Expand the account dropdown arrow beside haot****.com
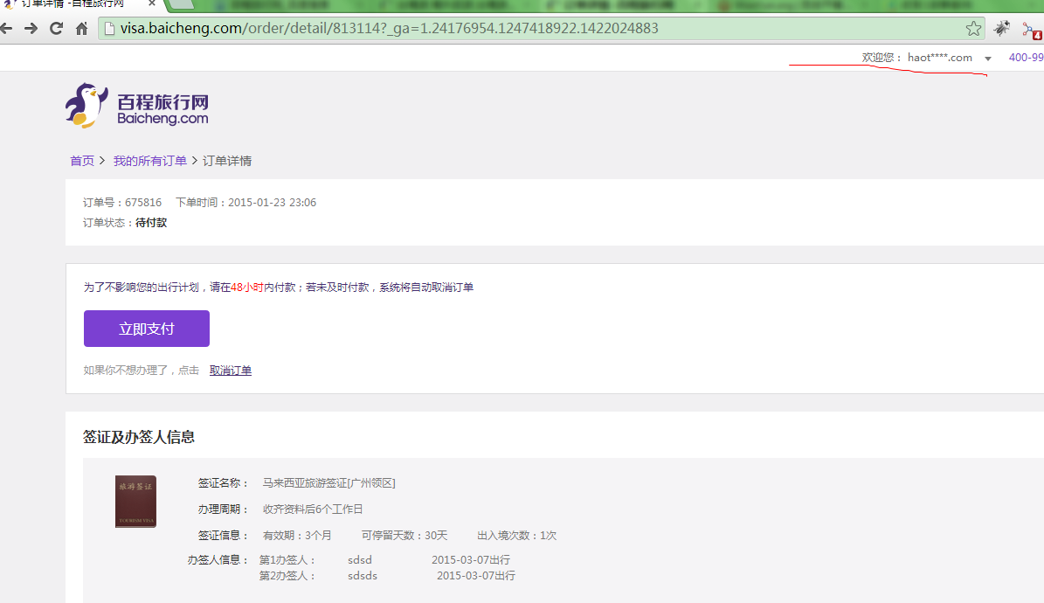 click(988, 59)
